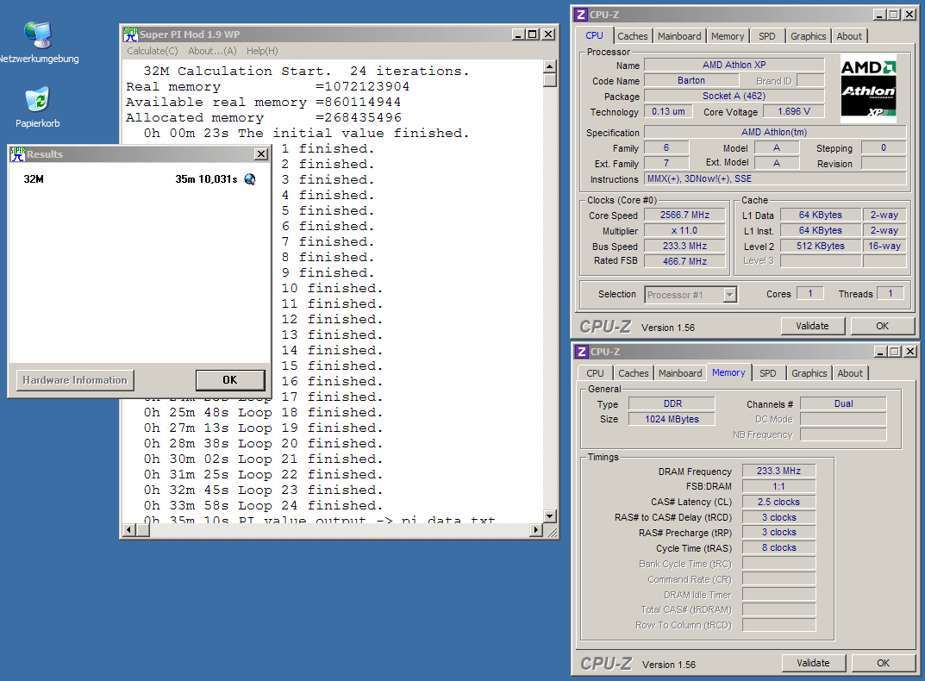This screenshot has height=681, width=925.
Task: Click the Super PI vertical scrollbar thumb
Action: tap(549, 79)
